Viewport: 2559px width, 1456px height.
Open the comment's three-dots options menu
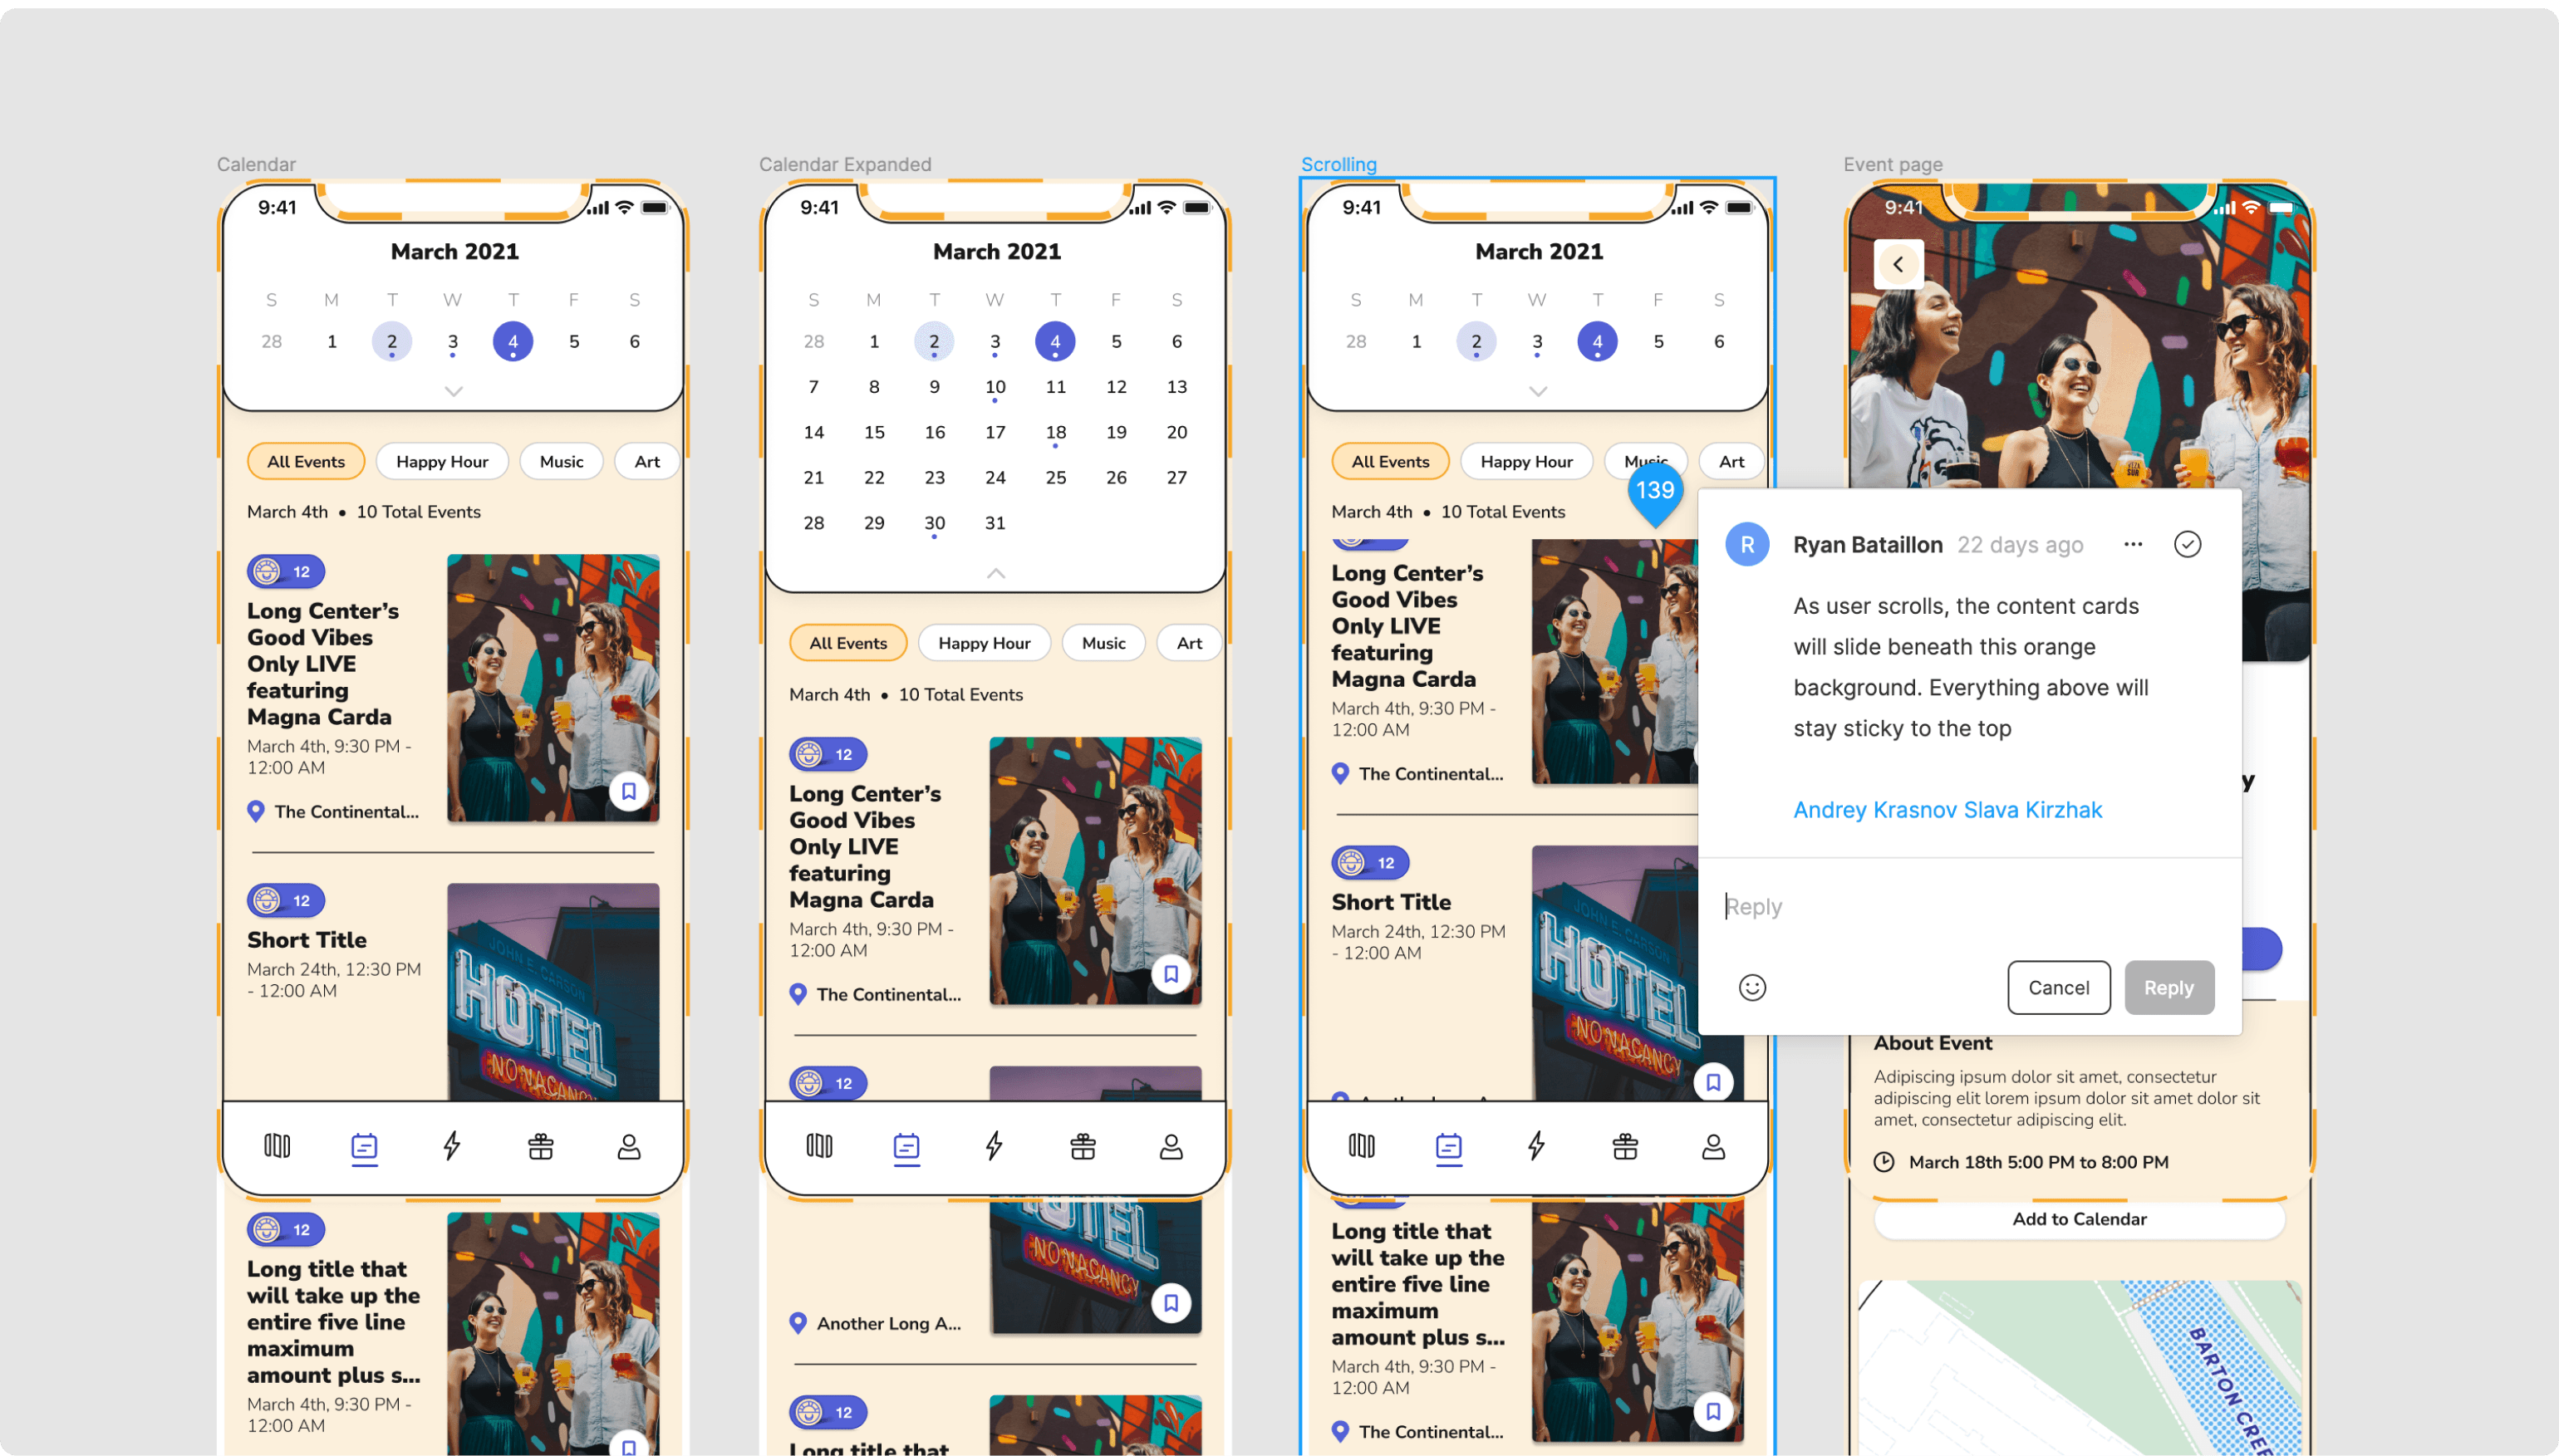click(2132, 544)
